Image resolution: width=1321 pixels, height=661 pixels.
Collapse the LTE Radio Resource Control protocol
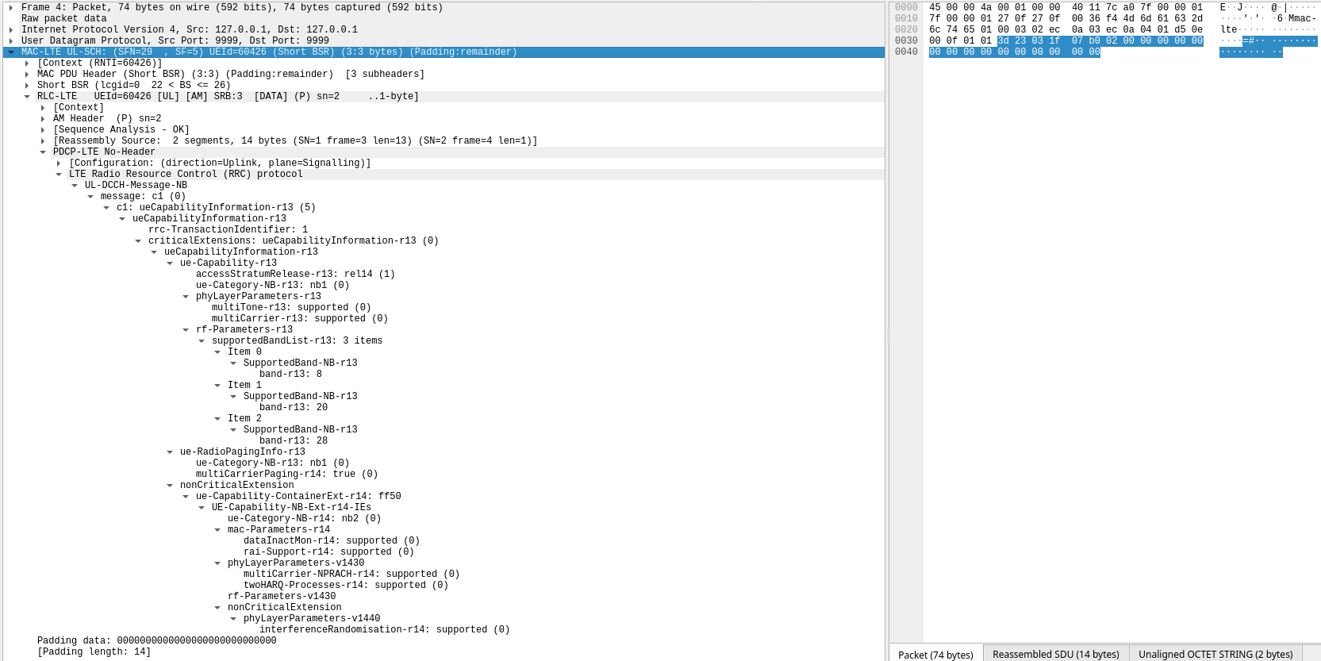tap(59, 175)
